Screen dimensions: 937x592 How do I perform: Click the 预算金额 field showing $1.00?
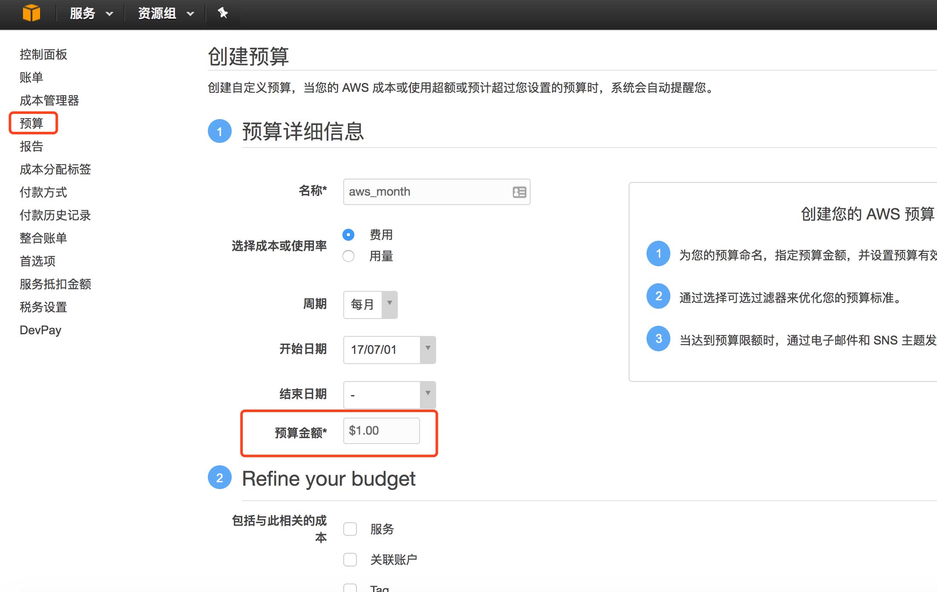[x=381, y=431]
